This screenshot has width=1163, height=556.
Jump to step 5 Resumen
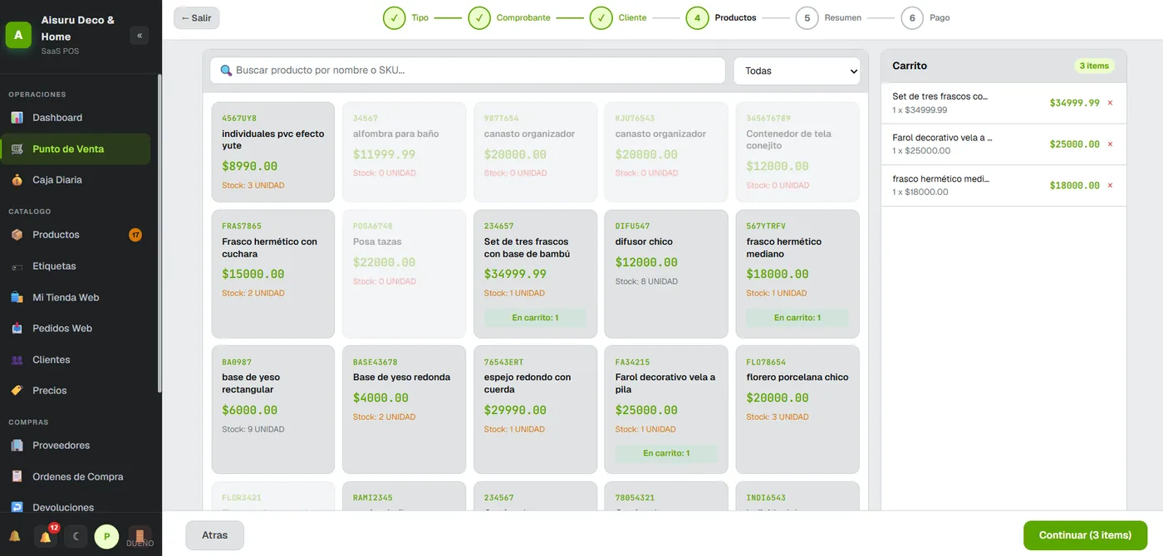[x=828, y=17]
